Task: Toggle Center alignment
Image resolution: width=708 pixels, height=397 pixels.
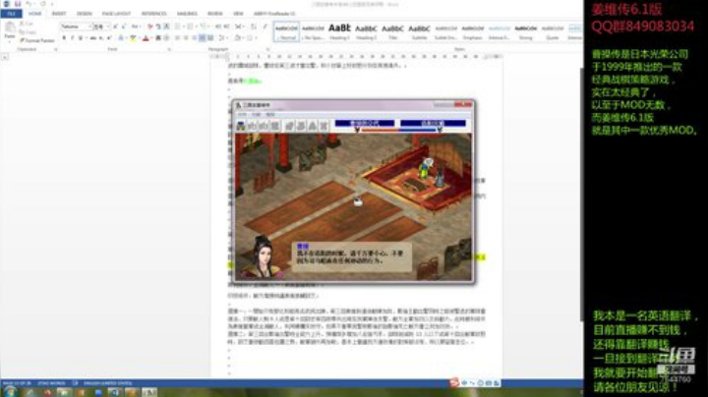Action: (186, 38)
